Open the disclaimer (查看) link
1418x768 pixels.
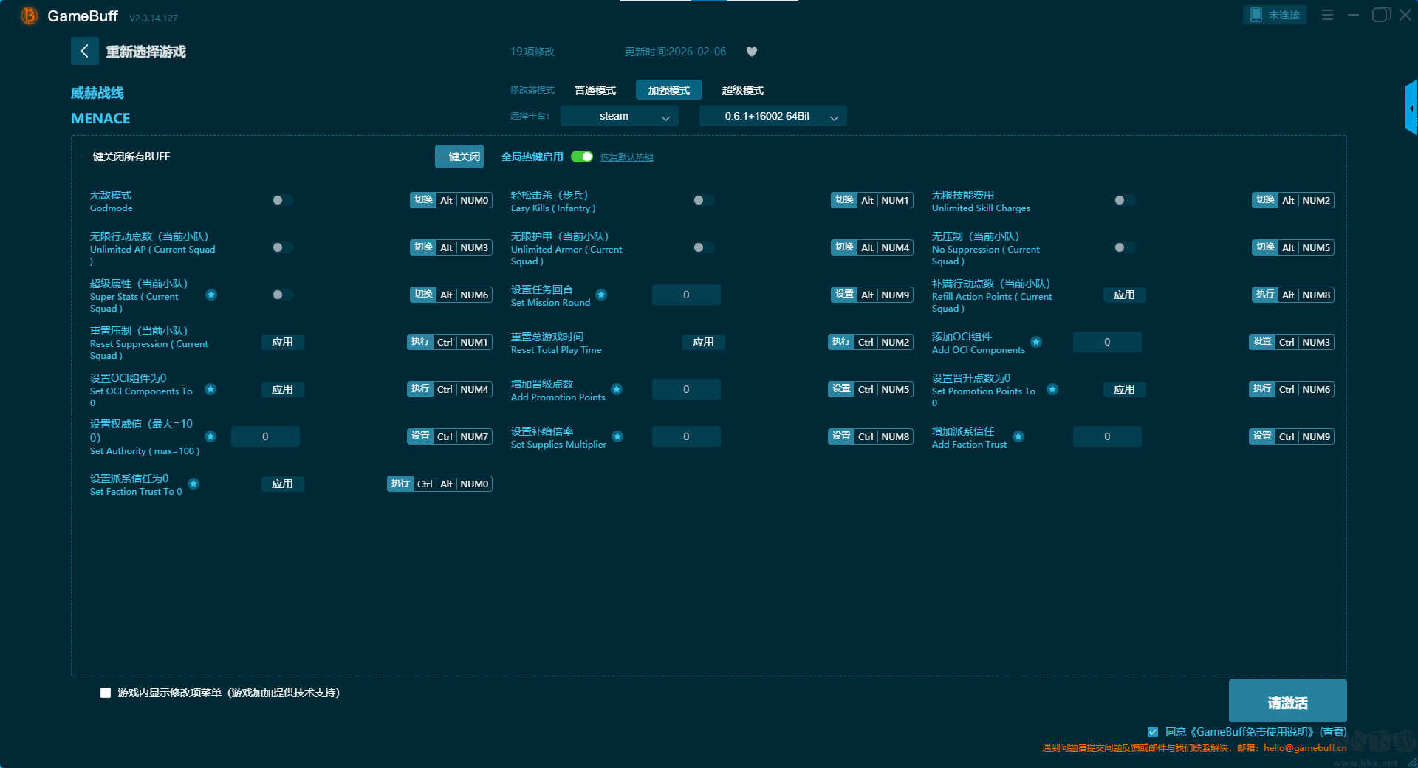coord(1333,732)
